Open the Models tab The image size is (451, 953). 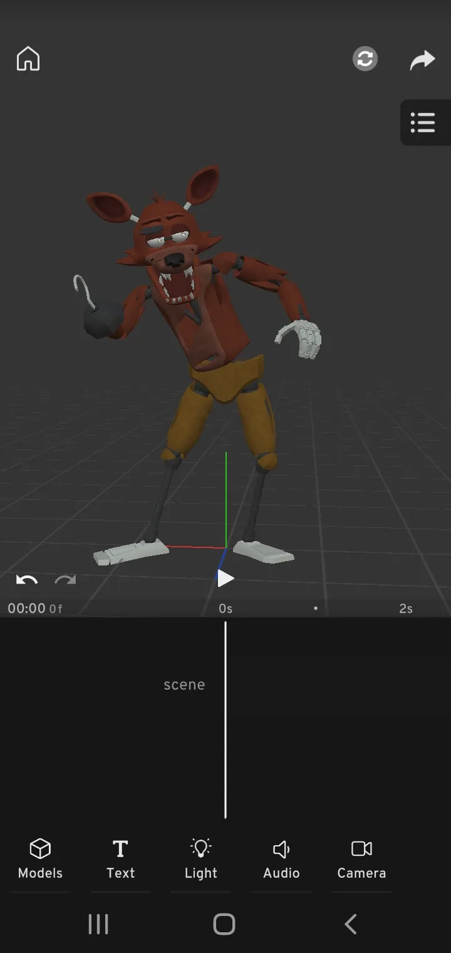coord(40,859)
